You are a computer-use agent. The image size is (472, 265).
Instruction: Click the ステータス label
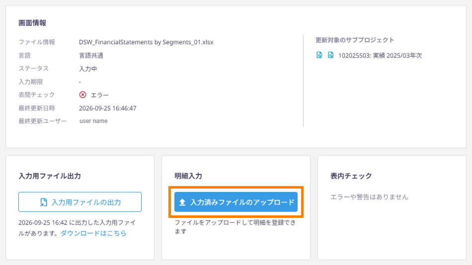coord(33,68)
